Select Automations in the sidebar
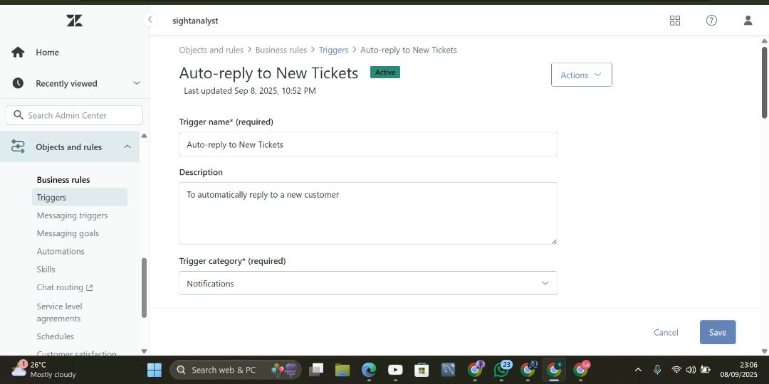 coord(61,252)
